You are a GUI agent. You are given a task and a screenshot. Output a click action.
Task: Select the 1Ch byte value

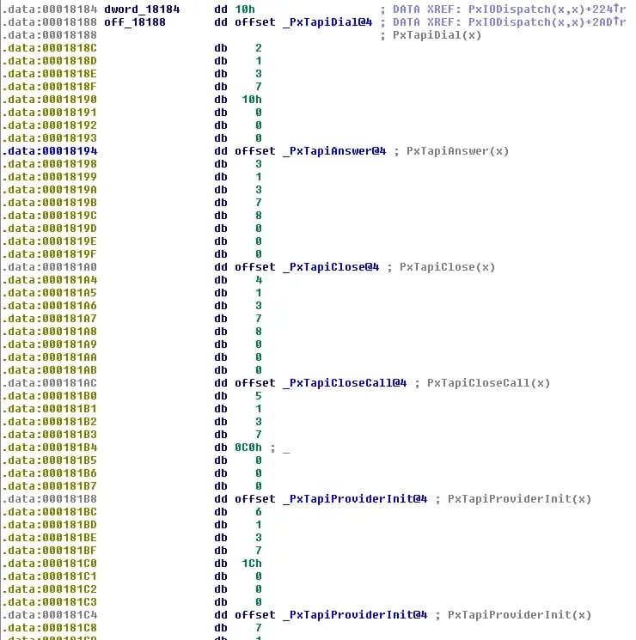coord(252,564)
